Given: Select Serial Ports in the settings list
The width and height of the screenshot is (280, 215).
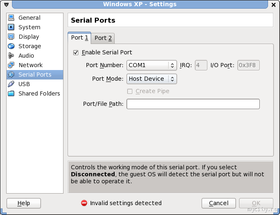Looking at the screenshot, I should pos(35,75).
